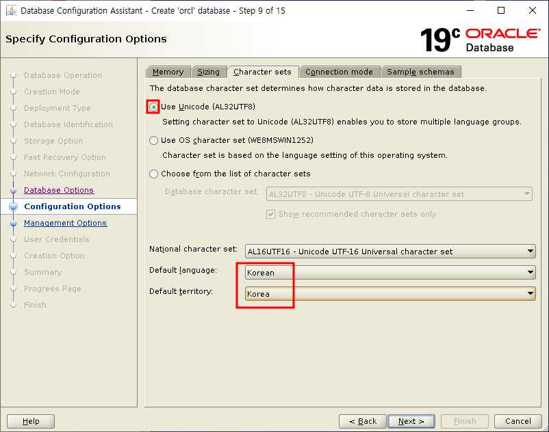Click the Network Configuration step
549x432 pixels.
coord(67,174)
